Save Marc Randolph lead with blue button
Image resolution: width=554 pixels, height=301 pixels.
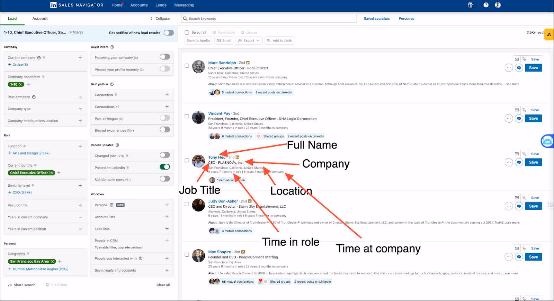[x=534, y=68]
